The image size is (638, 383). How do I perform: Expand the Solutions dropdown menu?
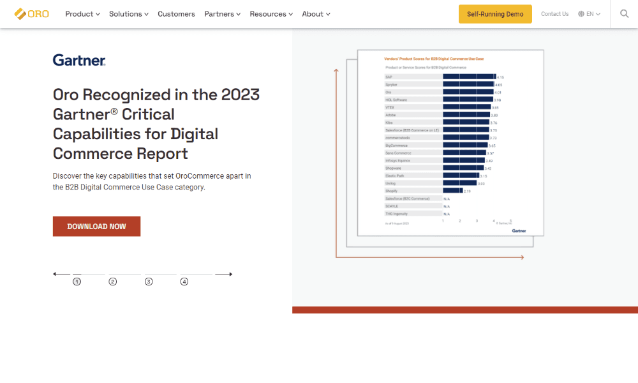pos(129,14)
